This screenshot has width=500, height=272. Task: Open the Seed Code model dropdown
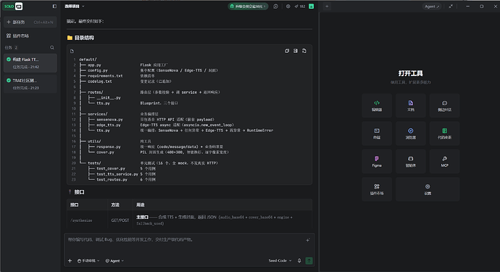click(280, 261)
